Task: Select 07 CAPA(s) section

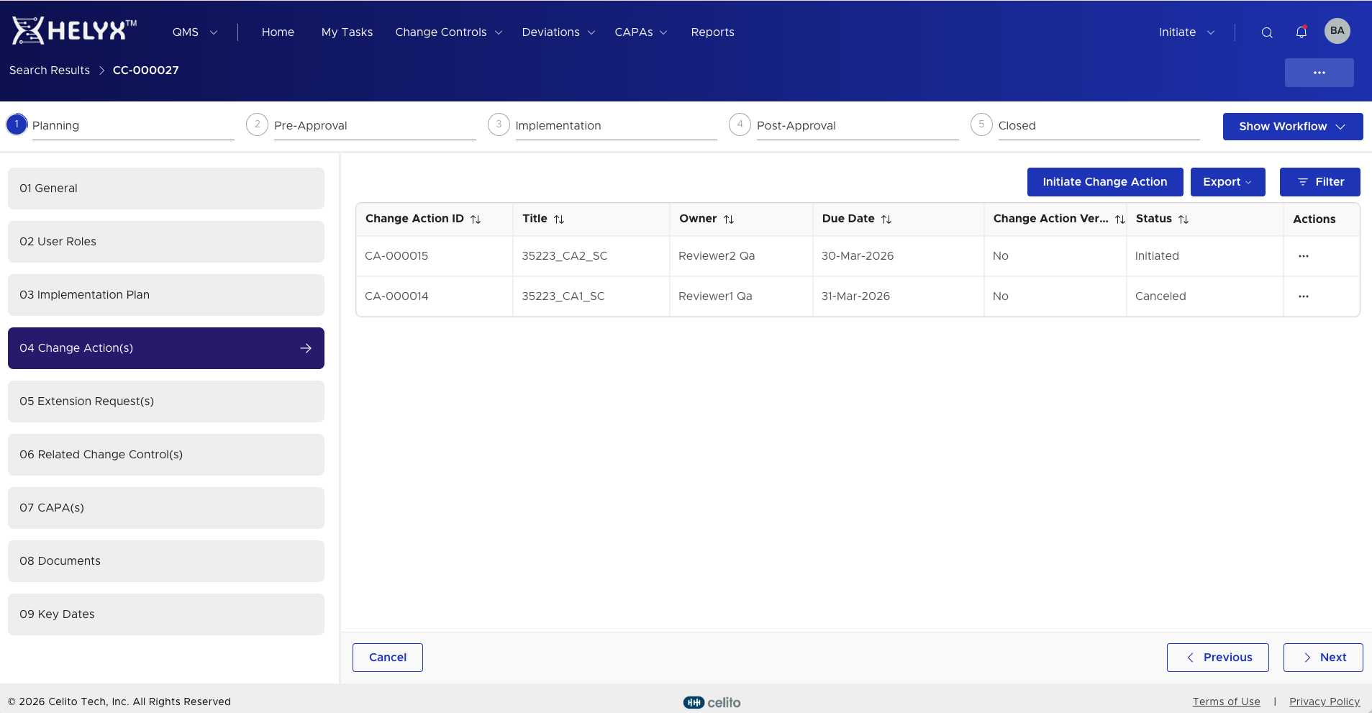Action: pos(166,508)
